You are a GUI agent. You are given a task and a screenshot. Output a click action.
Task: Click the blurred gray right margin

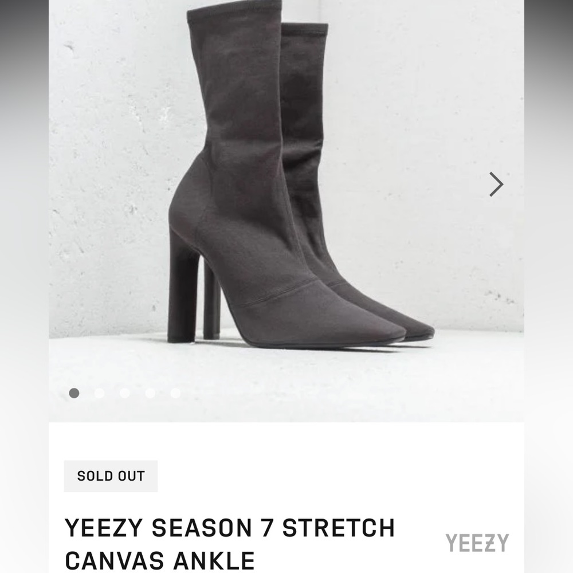[x=548, y=286]
